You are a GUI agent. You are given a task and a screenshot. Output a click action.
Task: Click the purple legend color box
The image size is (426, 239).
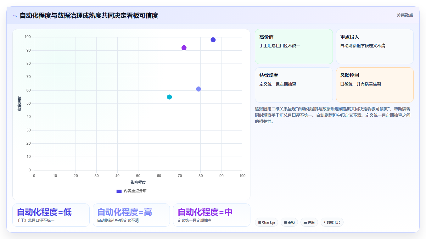click(x=119, y=191)
